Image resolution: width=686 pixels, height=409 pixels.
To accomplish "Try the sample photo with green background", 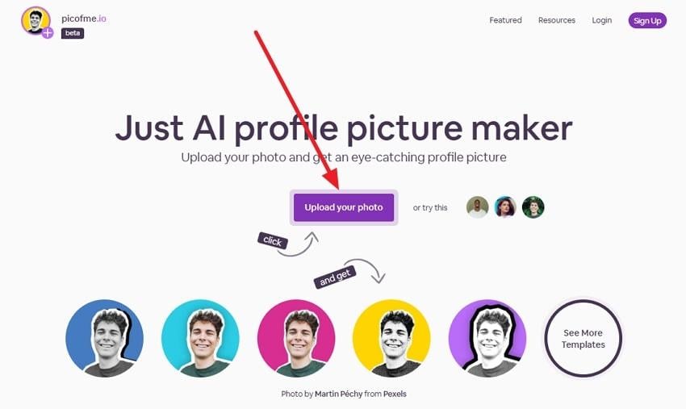I will [x=533, y=207].
